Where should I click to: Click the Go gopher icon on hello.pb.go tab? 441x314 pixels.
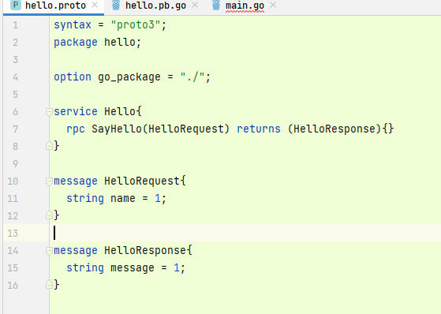[116, 5]
